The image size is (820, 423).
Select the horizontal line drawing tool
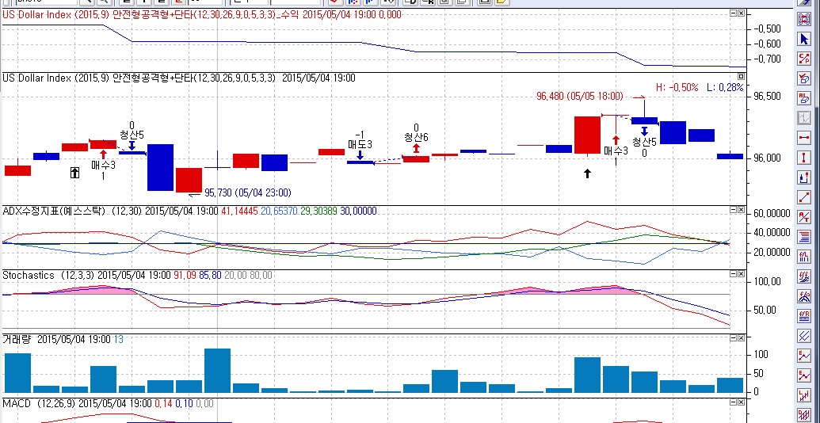click(804, 138)
